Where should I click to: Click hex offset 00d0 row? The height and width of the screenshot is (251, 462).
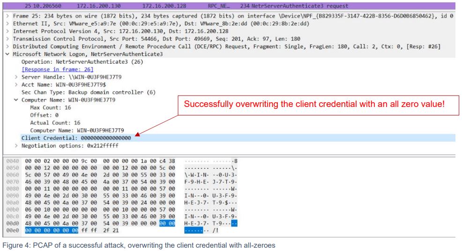13,223
